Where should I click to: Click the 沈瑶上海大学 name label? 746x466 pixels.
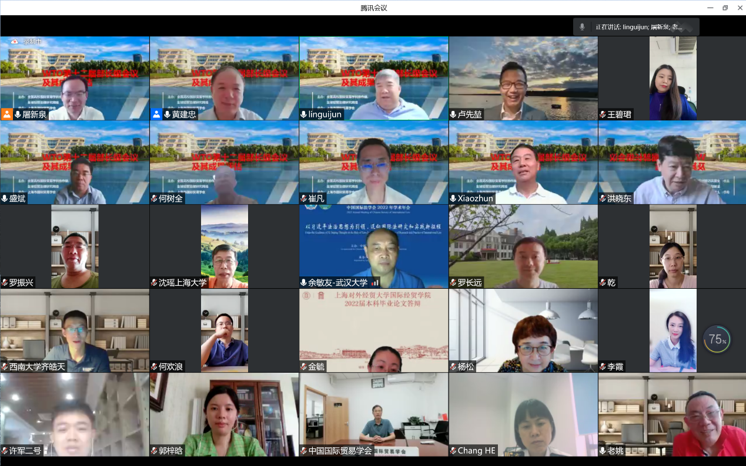point(182,282)
